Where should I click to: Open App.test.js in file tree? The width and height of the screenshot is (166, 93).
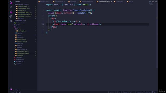[20, 37]
